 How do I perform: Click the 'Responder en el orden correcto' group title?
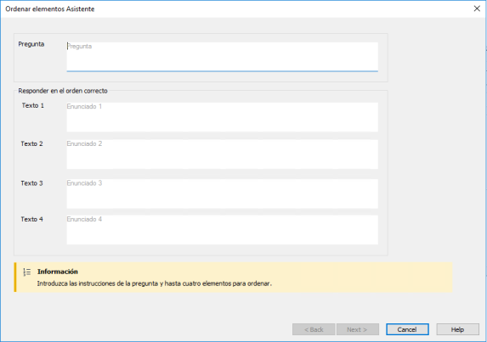(63, 91)
